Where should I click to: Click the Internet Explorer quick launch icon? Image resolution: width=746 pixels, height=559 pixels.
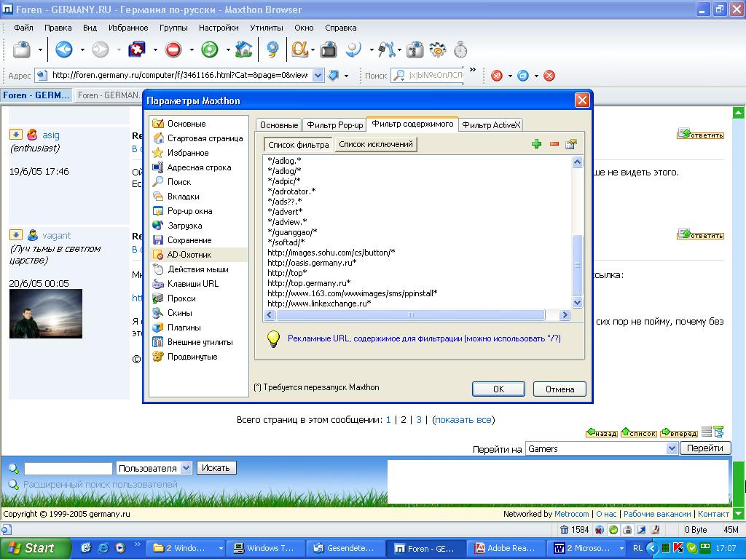coord(103,548)
